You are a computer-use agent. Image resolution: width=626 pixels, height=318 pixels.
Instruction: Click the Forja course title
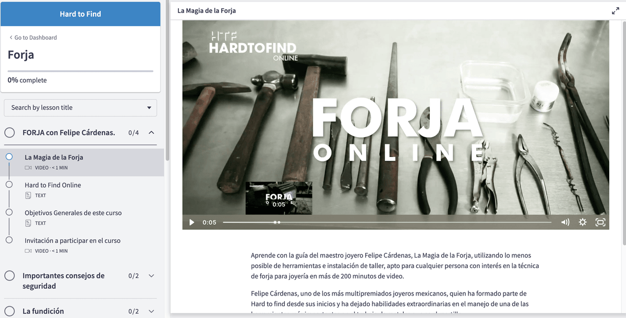21,55
